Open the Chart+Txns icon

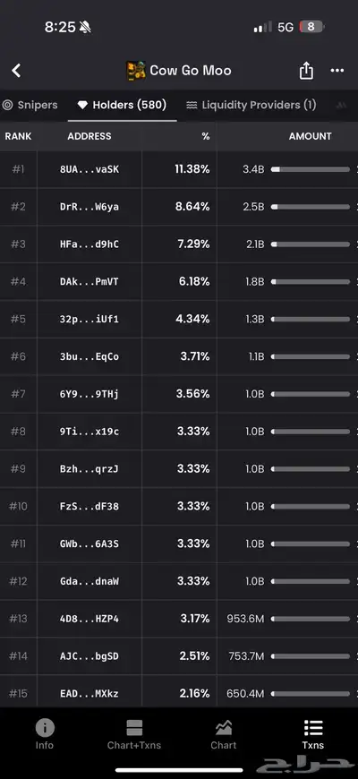click(134, 728)
